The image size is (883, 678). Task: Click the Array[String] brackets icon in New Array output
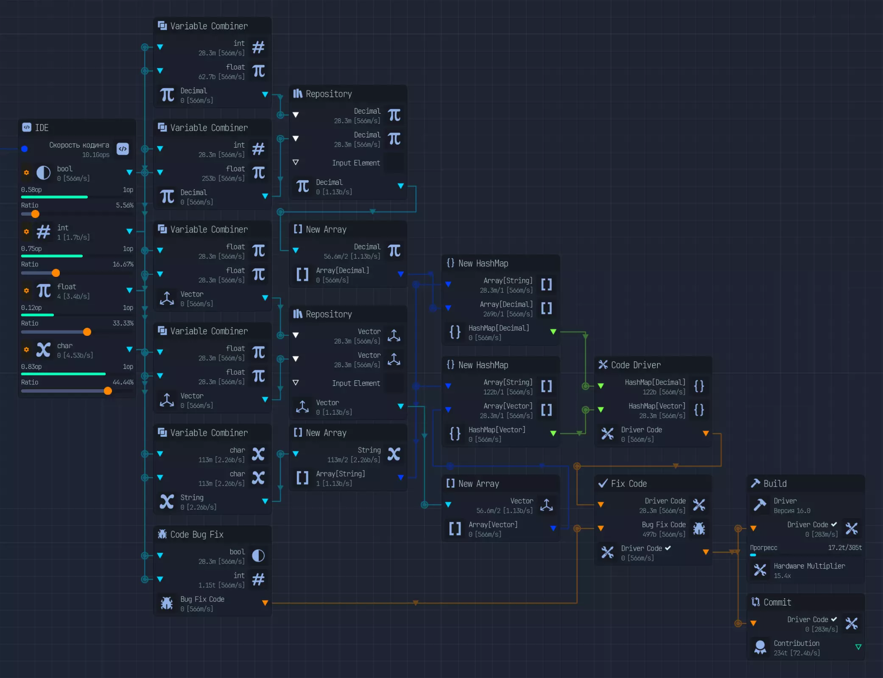(302, 478)
